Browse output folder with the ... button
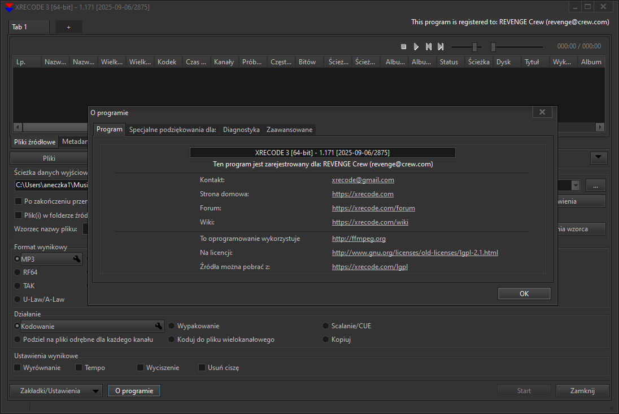619x414 pixels. point(596,186)
